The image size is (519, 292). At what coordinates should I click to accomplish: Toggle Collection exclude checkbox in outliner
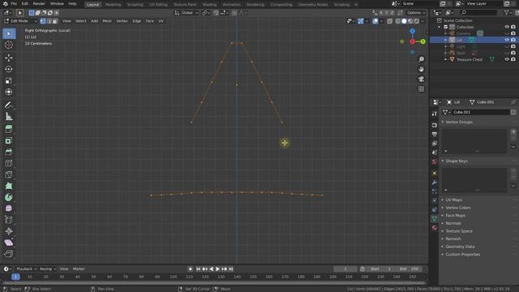446,27
